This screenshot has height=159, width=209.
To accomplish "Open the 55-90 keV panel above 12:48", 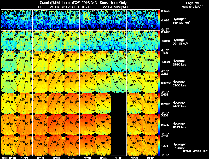I will pos(88,62).
